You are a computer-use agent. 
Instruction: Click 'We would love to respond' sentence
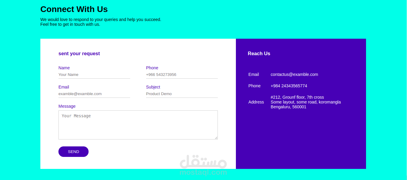101,19
